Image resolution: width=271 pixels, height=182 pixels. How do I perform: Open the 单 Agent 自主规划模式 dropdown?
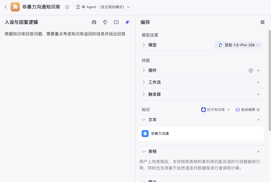pyautogui.click(x=103, y=7)
